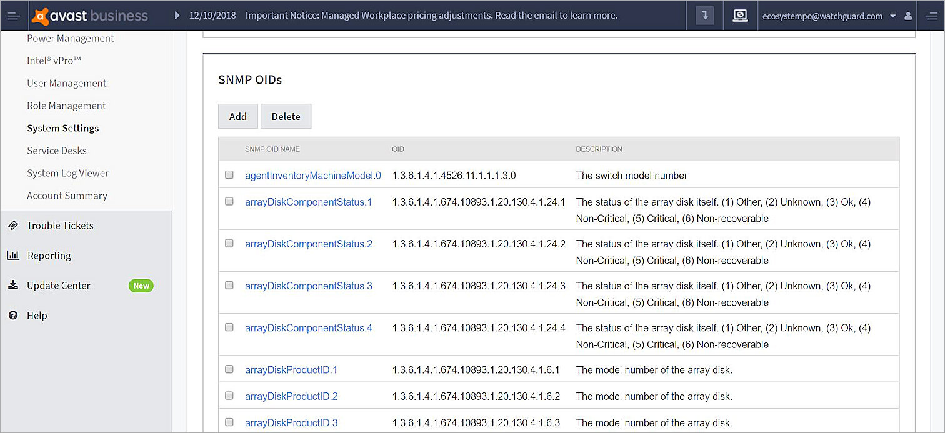
Task: Select the agentInventoryMachineModel.0 checkbox
Action: tap(229, 174)
